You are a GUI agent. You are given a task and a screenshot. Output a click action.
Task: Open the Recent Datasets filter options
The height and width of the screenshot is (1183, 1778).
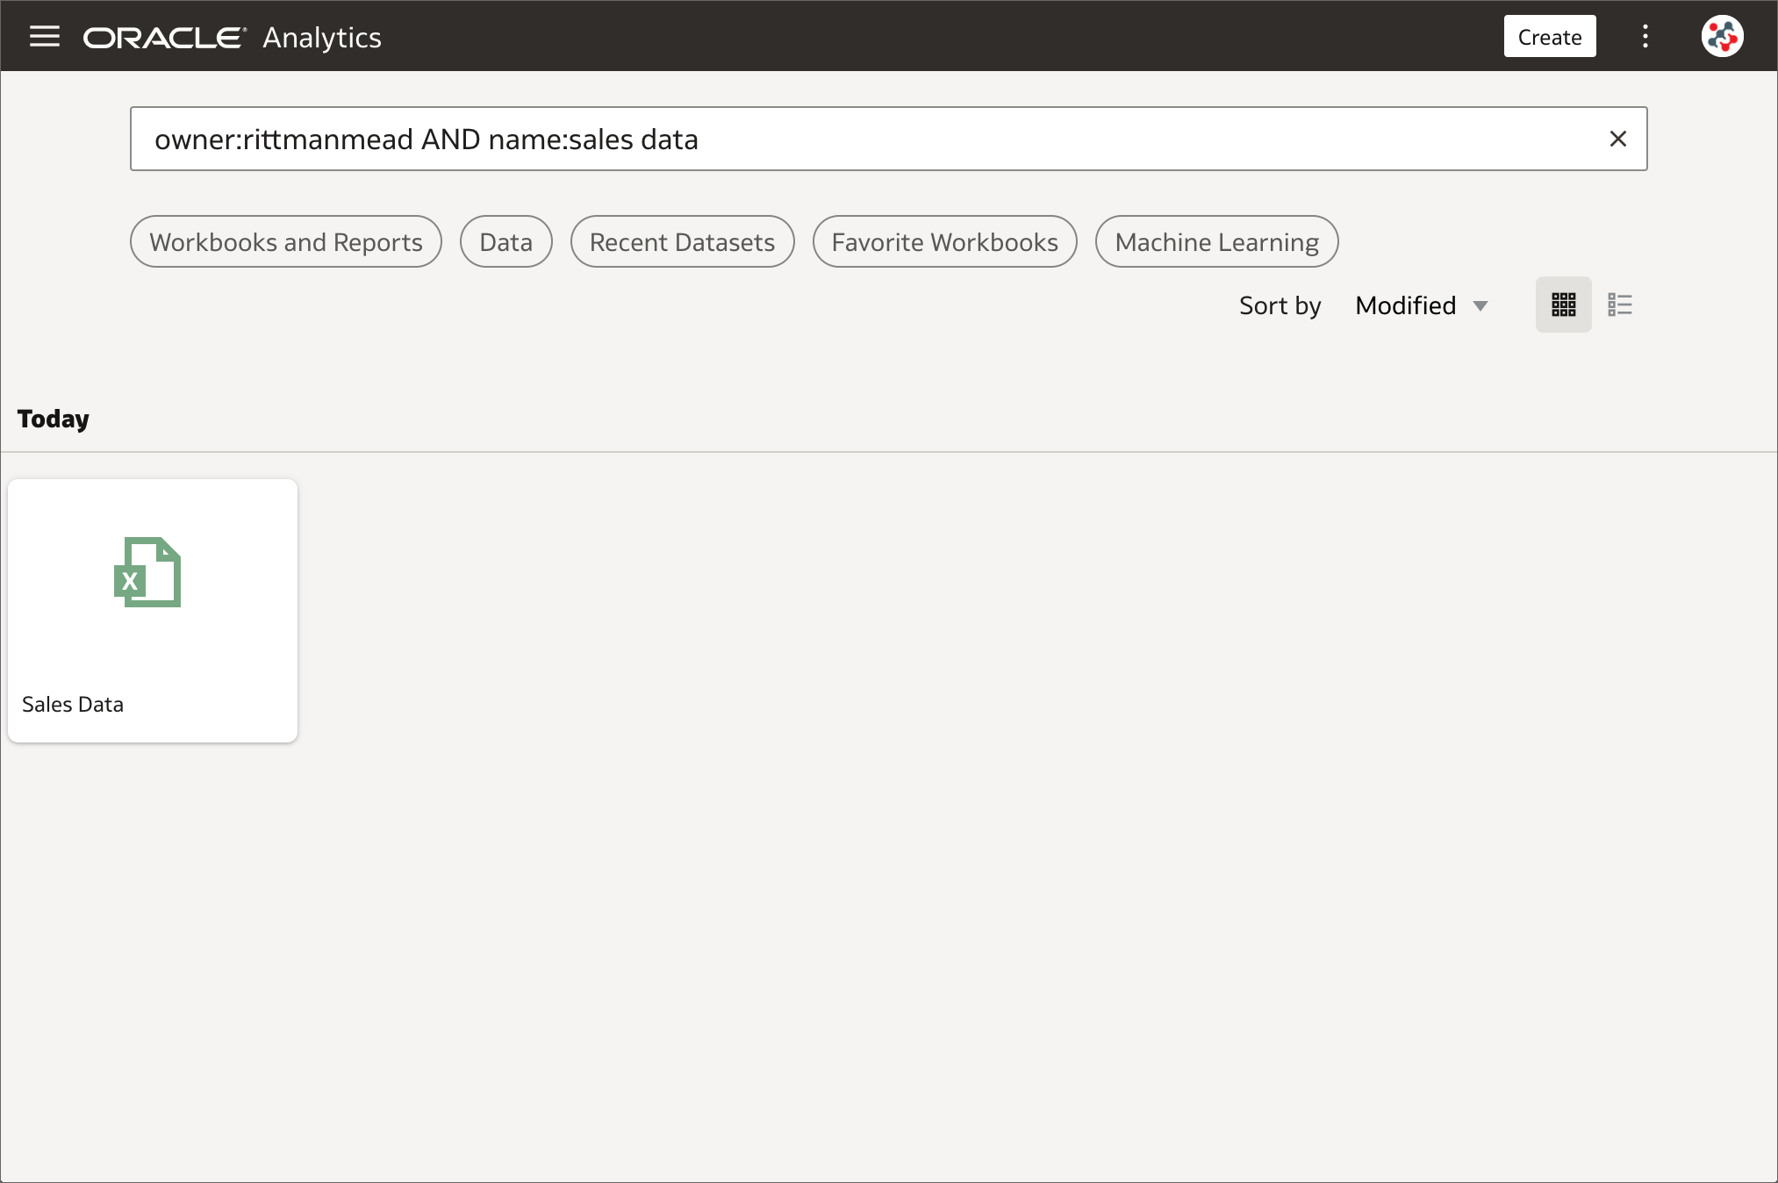coord(682,241)
